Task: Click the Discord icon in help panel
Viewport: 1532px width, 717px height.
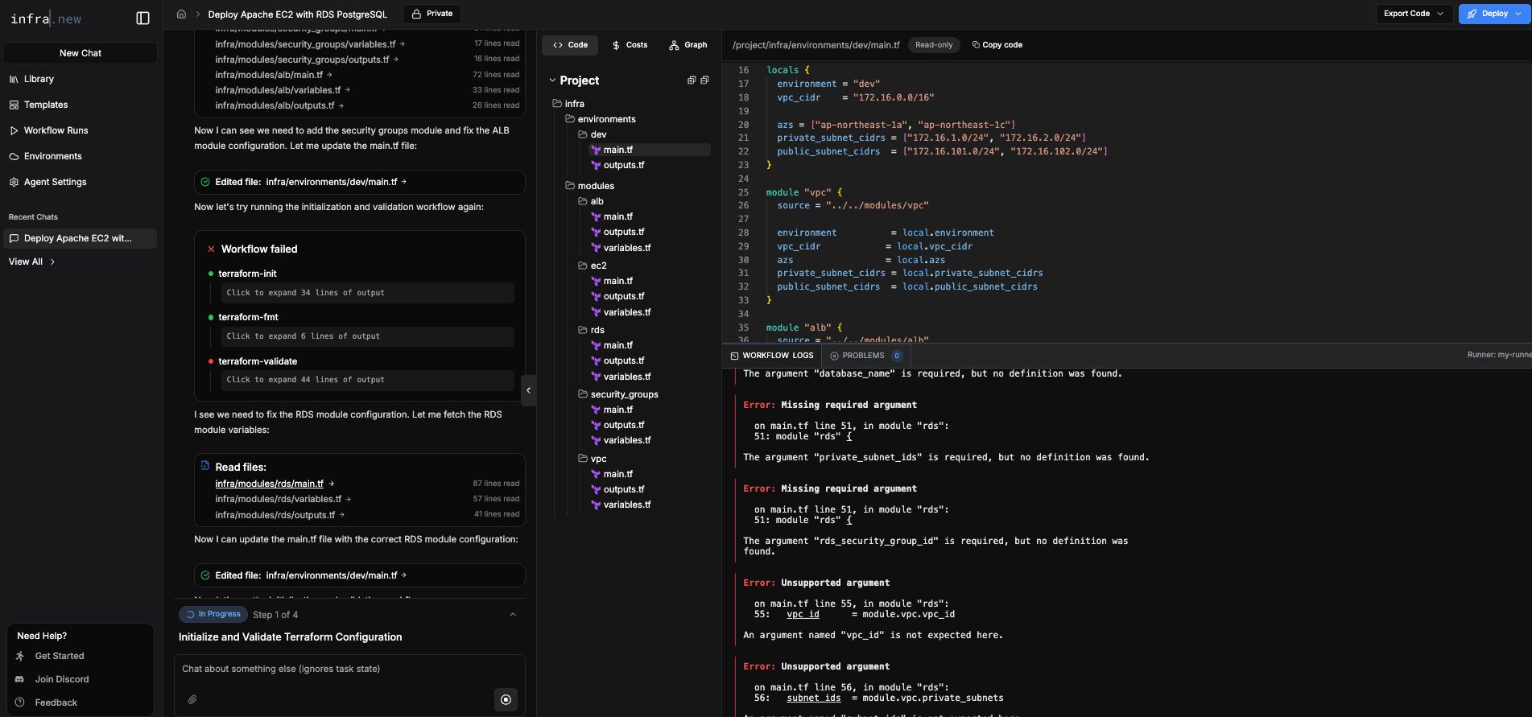Action: pos(20,679)
